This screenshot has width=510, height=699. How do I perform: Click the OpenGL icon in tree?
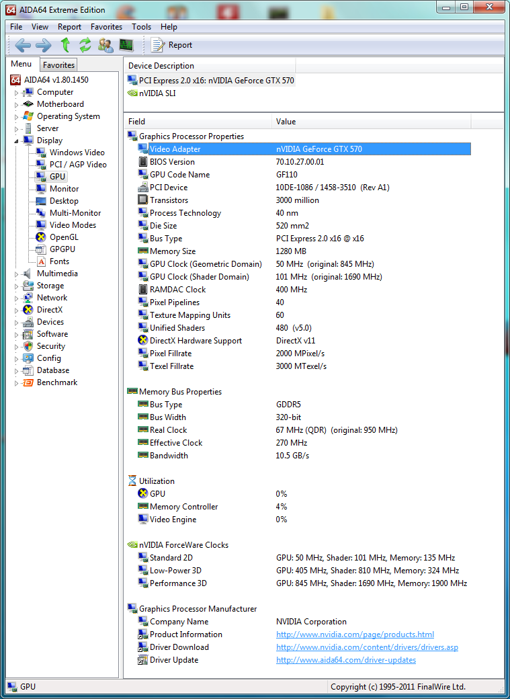[x=41, y=237]
